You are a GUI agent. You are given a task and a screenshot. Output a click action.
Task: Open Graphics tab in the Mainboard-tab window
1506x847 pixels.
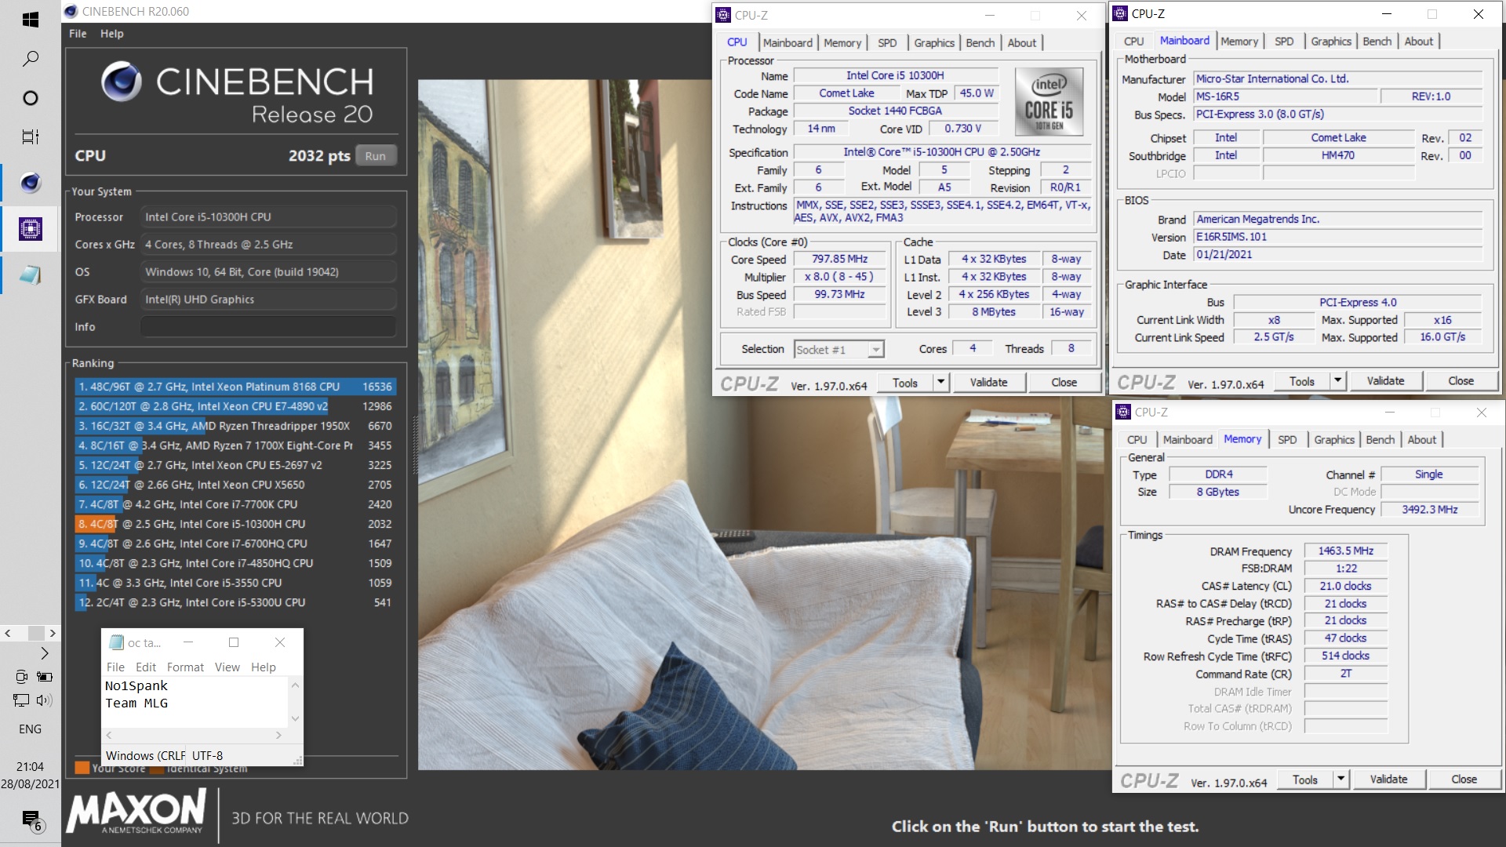tap(1331, 42)
